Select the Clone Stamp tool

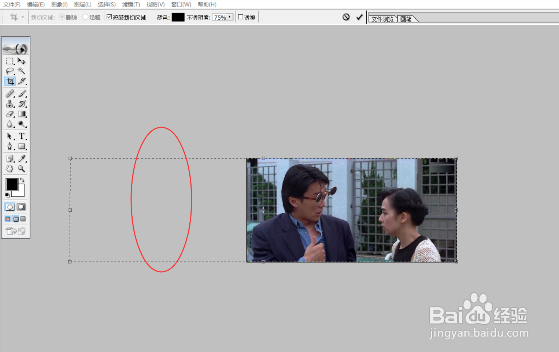click(x=10, y=104)
